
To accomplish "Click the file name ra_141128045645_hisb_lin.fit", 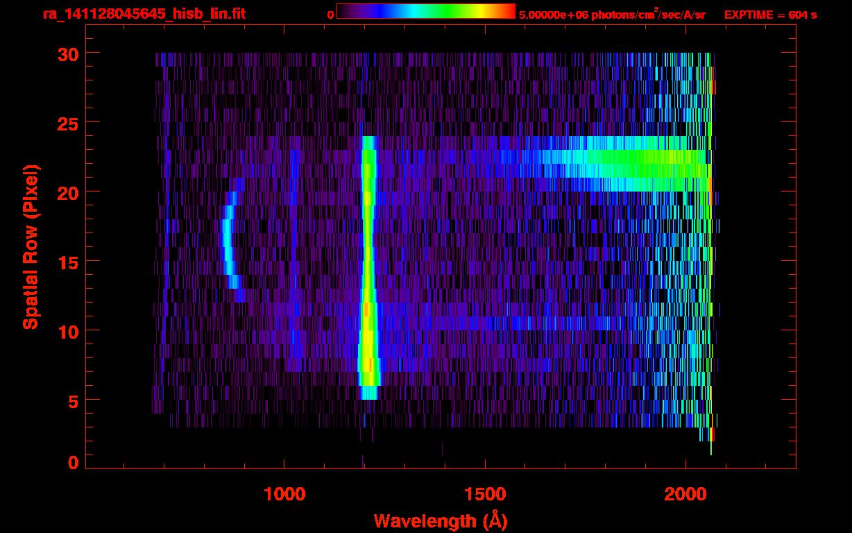I will coord(144,14).
